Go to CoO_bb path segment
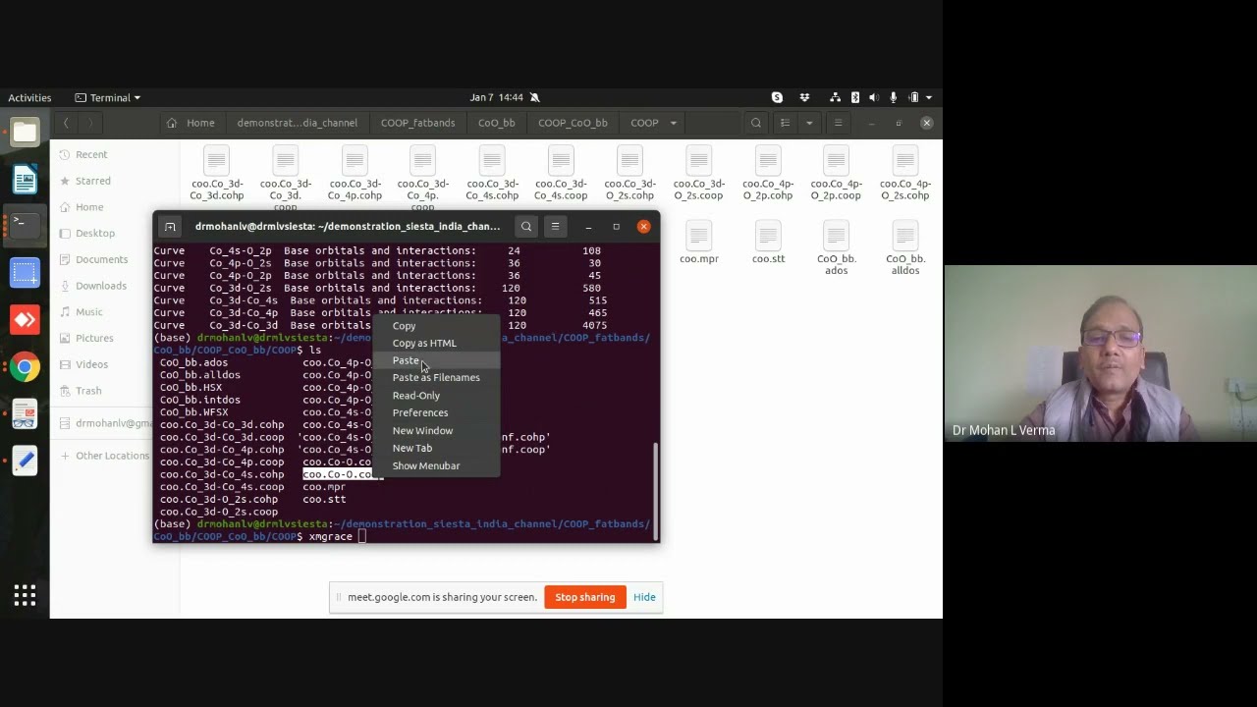This screenshot has height=707, width=1257. [x=496, y=123]
